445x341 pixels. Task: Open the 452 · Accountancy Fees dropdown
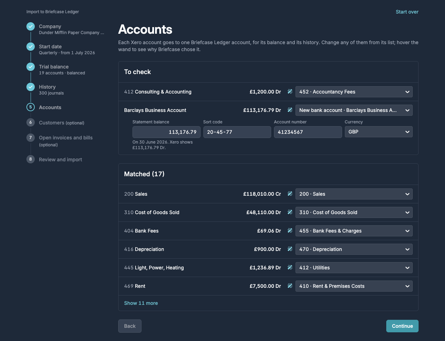[354, 92]
